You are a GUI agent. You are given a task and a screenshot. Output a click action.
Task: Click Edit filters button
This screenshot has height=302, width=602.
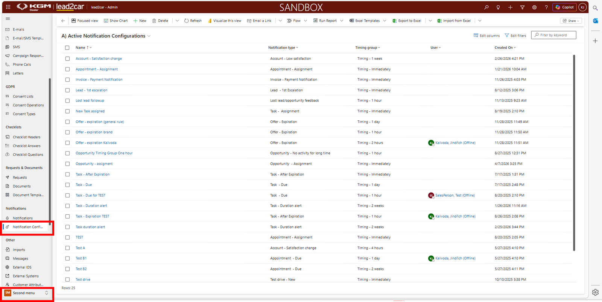[x=515, y=35]
